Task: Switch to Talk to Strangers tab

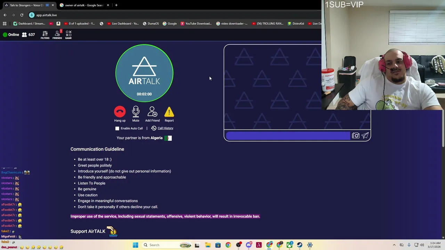Action: coord(29,5)
